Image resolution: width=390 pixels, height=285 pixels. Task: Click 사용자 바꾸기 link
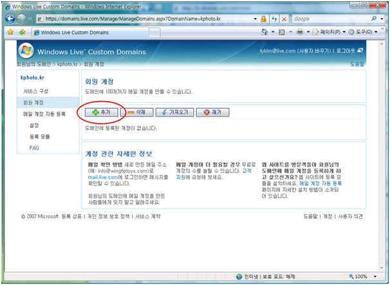(x=314, y=51)
